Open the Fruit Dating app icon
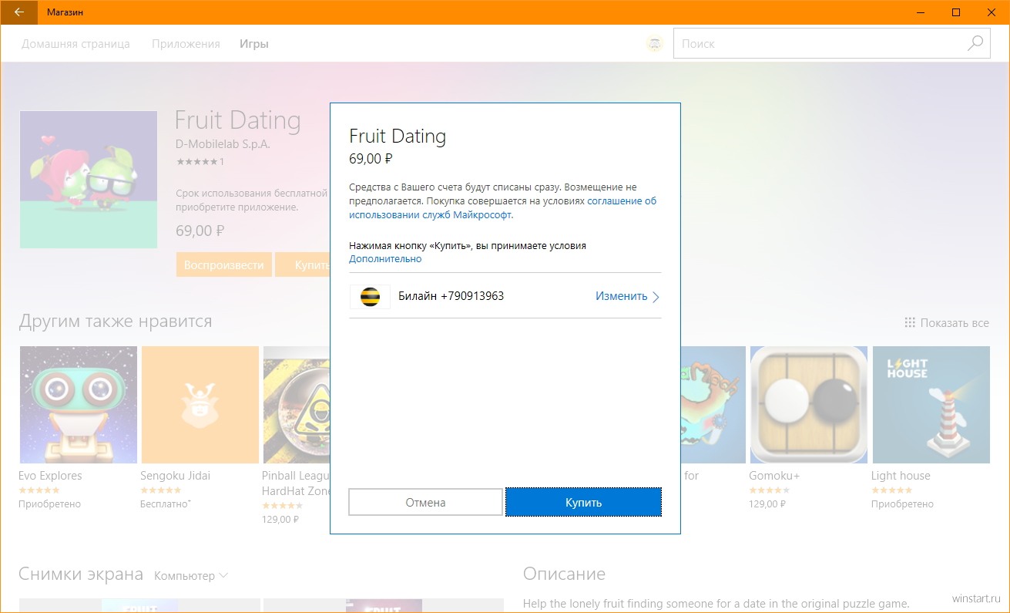Image resolution: width=1010 pixels, height=613 pixels. coord(89,179)
